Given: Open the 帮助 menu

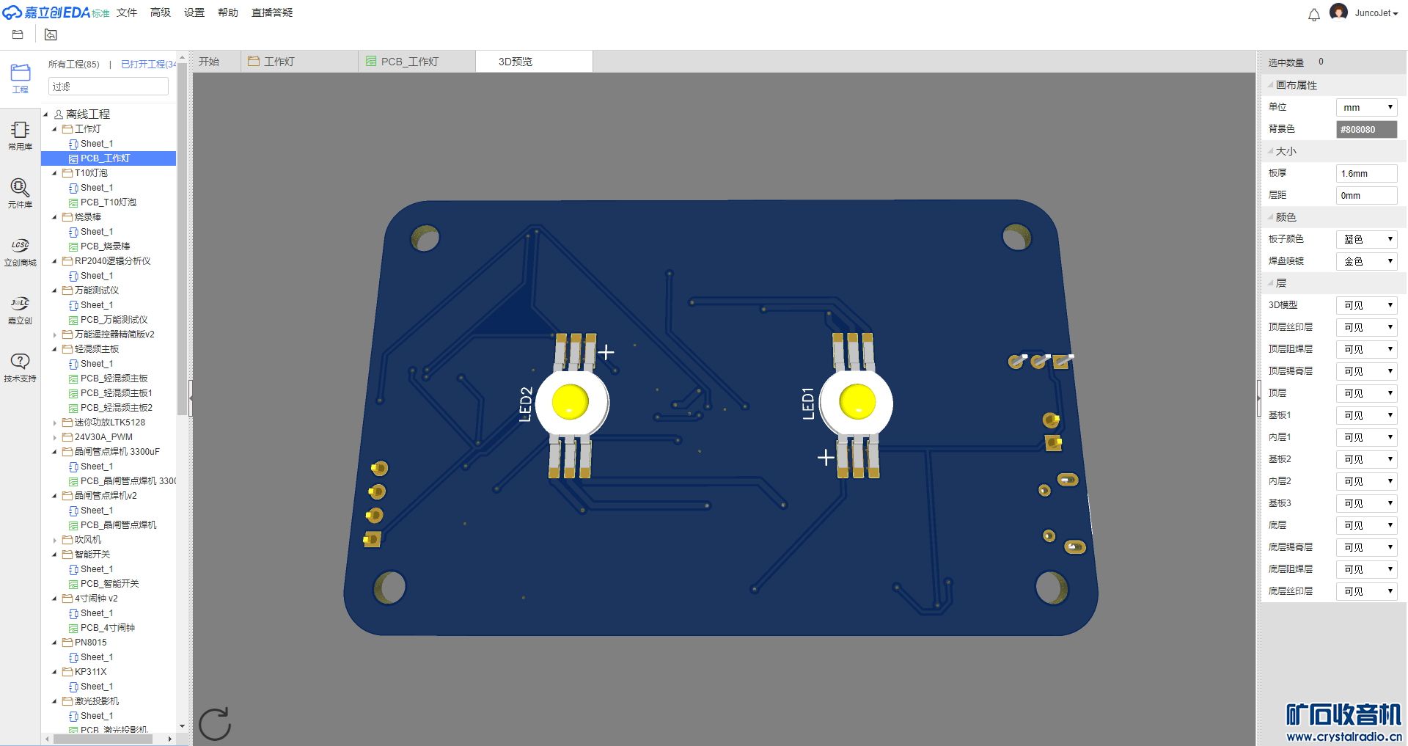Looking at the screenshot, I should point(228,12).
